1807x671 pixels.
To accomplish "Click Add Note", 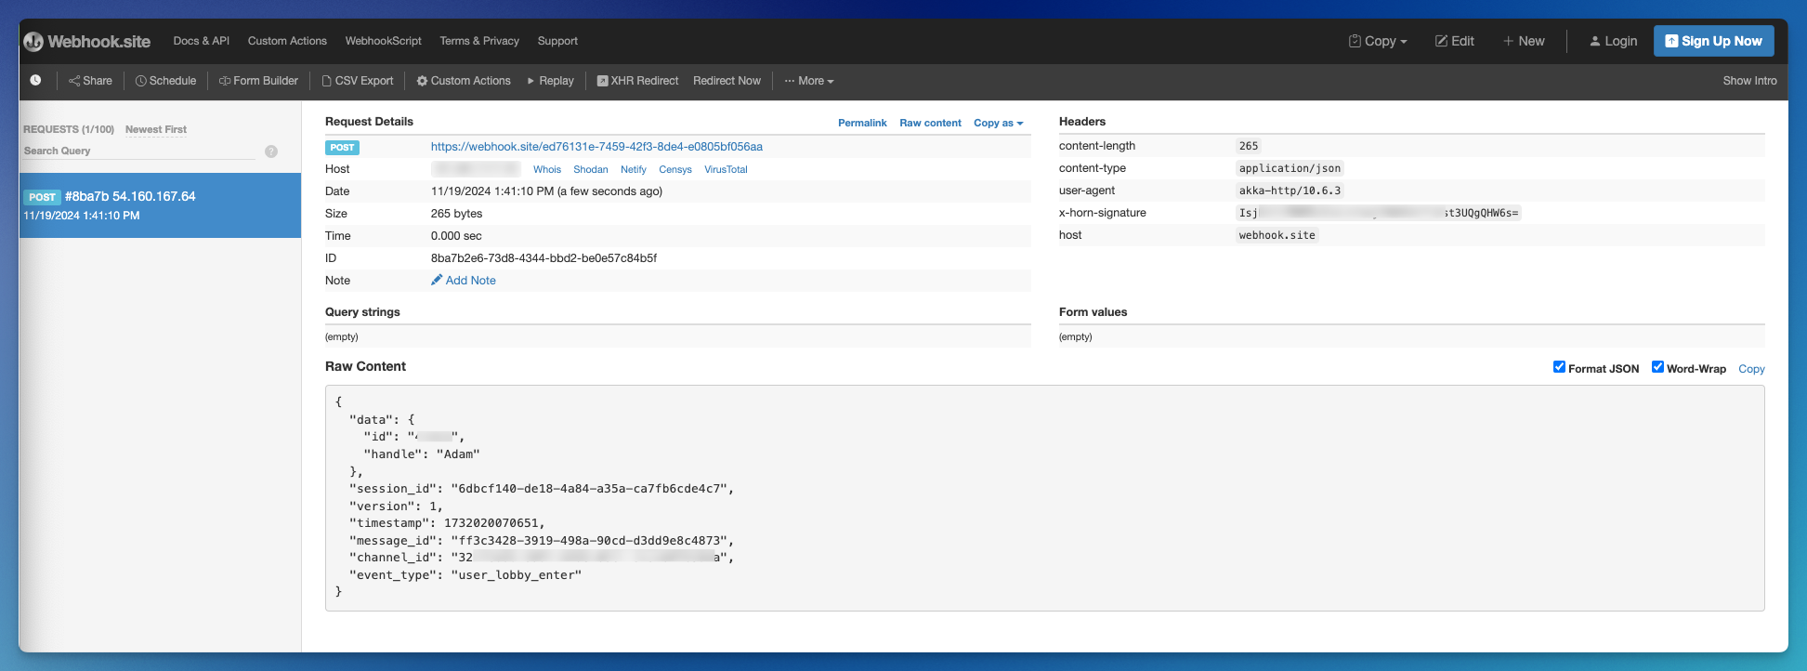I will pyautogui.click(x=464, y=281).
